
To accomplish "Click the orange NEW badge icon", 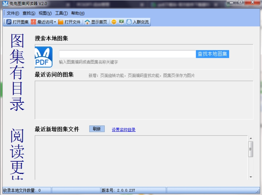I will pos(114,22).
